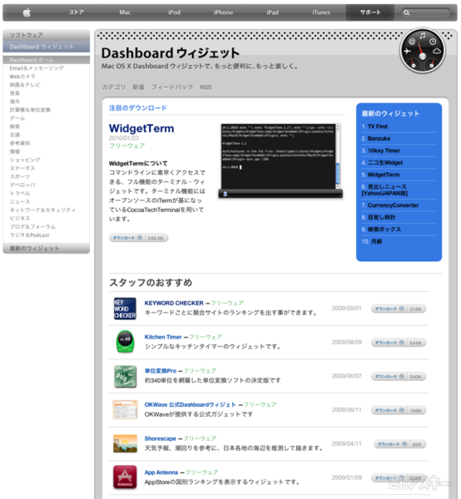This screenshot has width=461, height=499.
Task: Open CurrencyConverter in latest widgets
Action: (393, 205)
